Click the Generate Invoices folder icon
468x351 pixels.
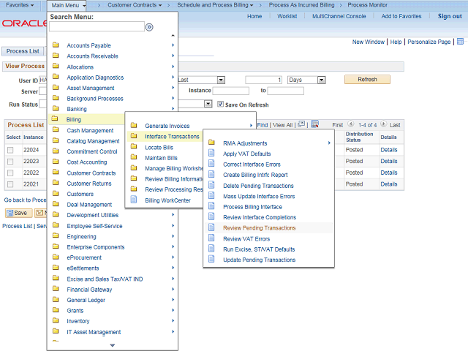coord(133,126)
